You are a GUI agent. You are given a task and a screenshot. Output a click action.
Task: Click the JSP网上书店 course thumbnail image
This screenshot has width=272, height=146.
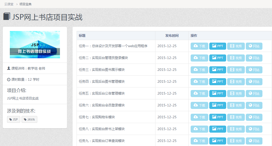pos(35,45)
